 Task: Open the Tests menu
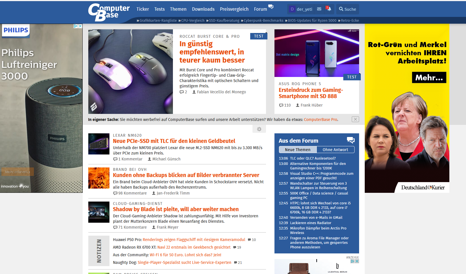159,9
